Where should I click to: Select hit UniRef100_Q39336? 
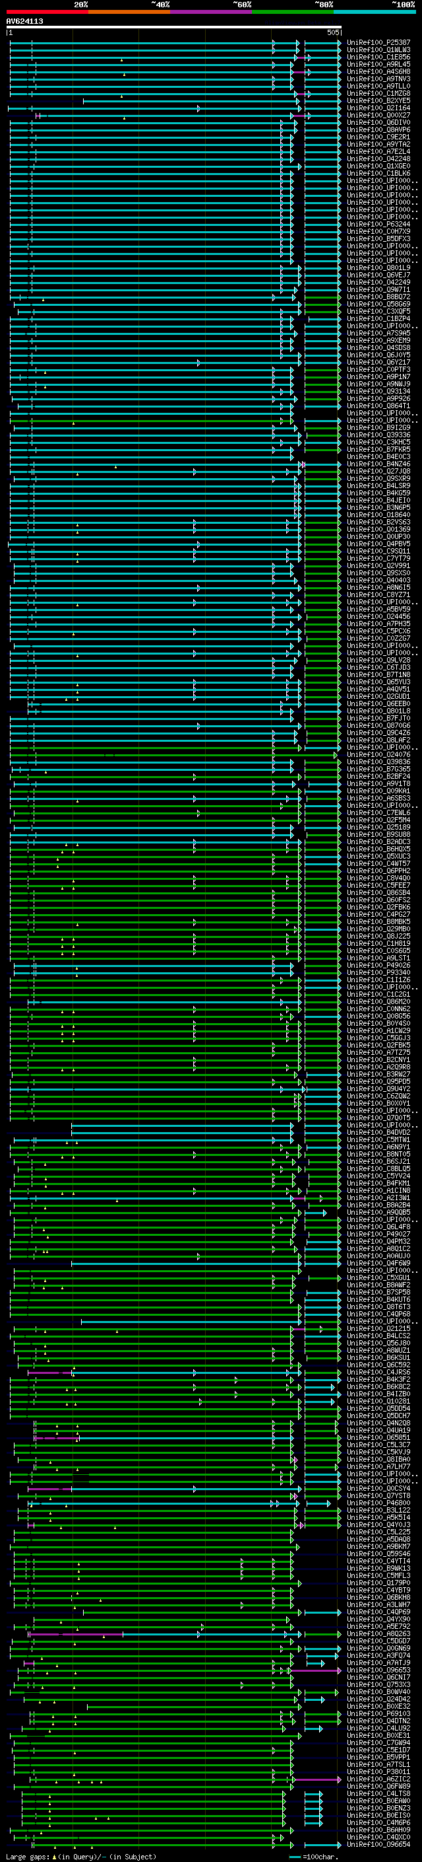coord(378,435)
